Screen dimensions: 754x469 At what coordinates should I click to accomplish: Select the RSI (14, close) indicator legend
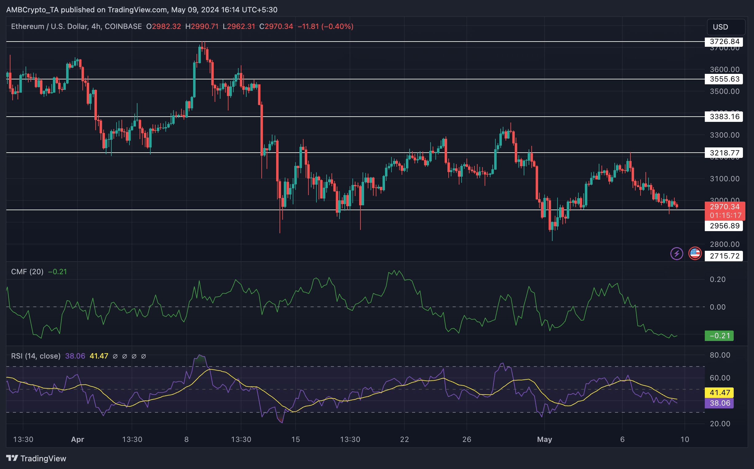tap(36, 356)
